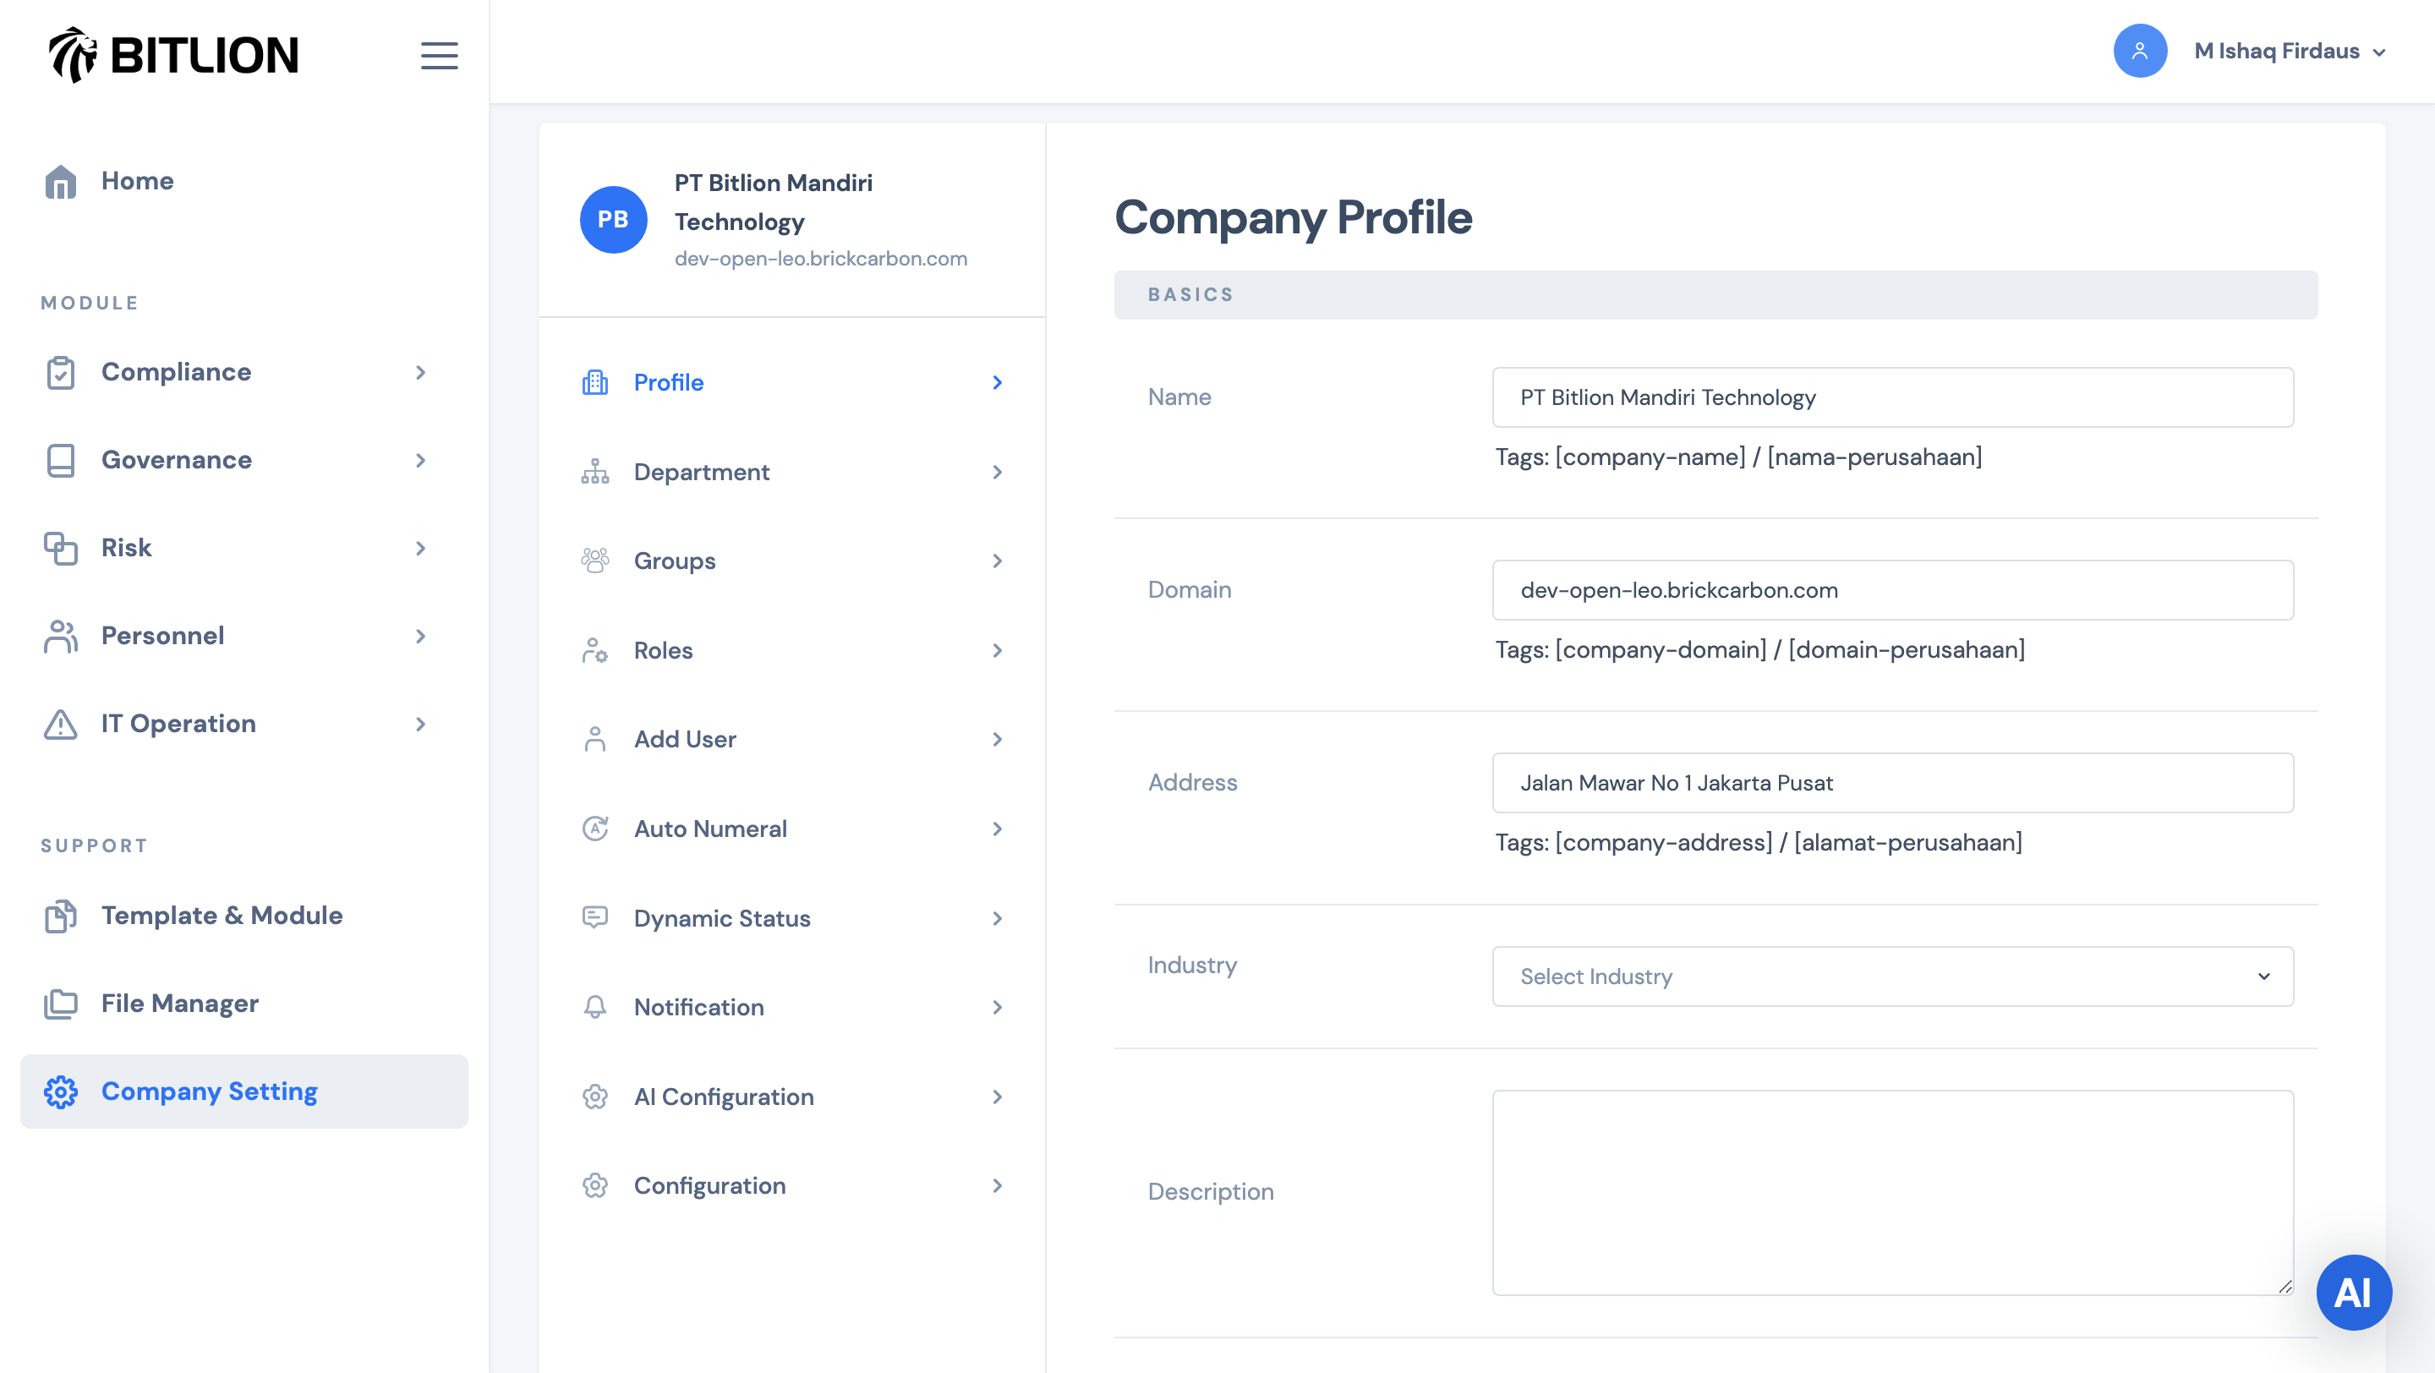
Task: Click the Template & Module documents icon
Action: click(x=61, y=916)
